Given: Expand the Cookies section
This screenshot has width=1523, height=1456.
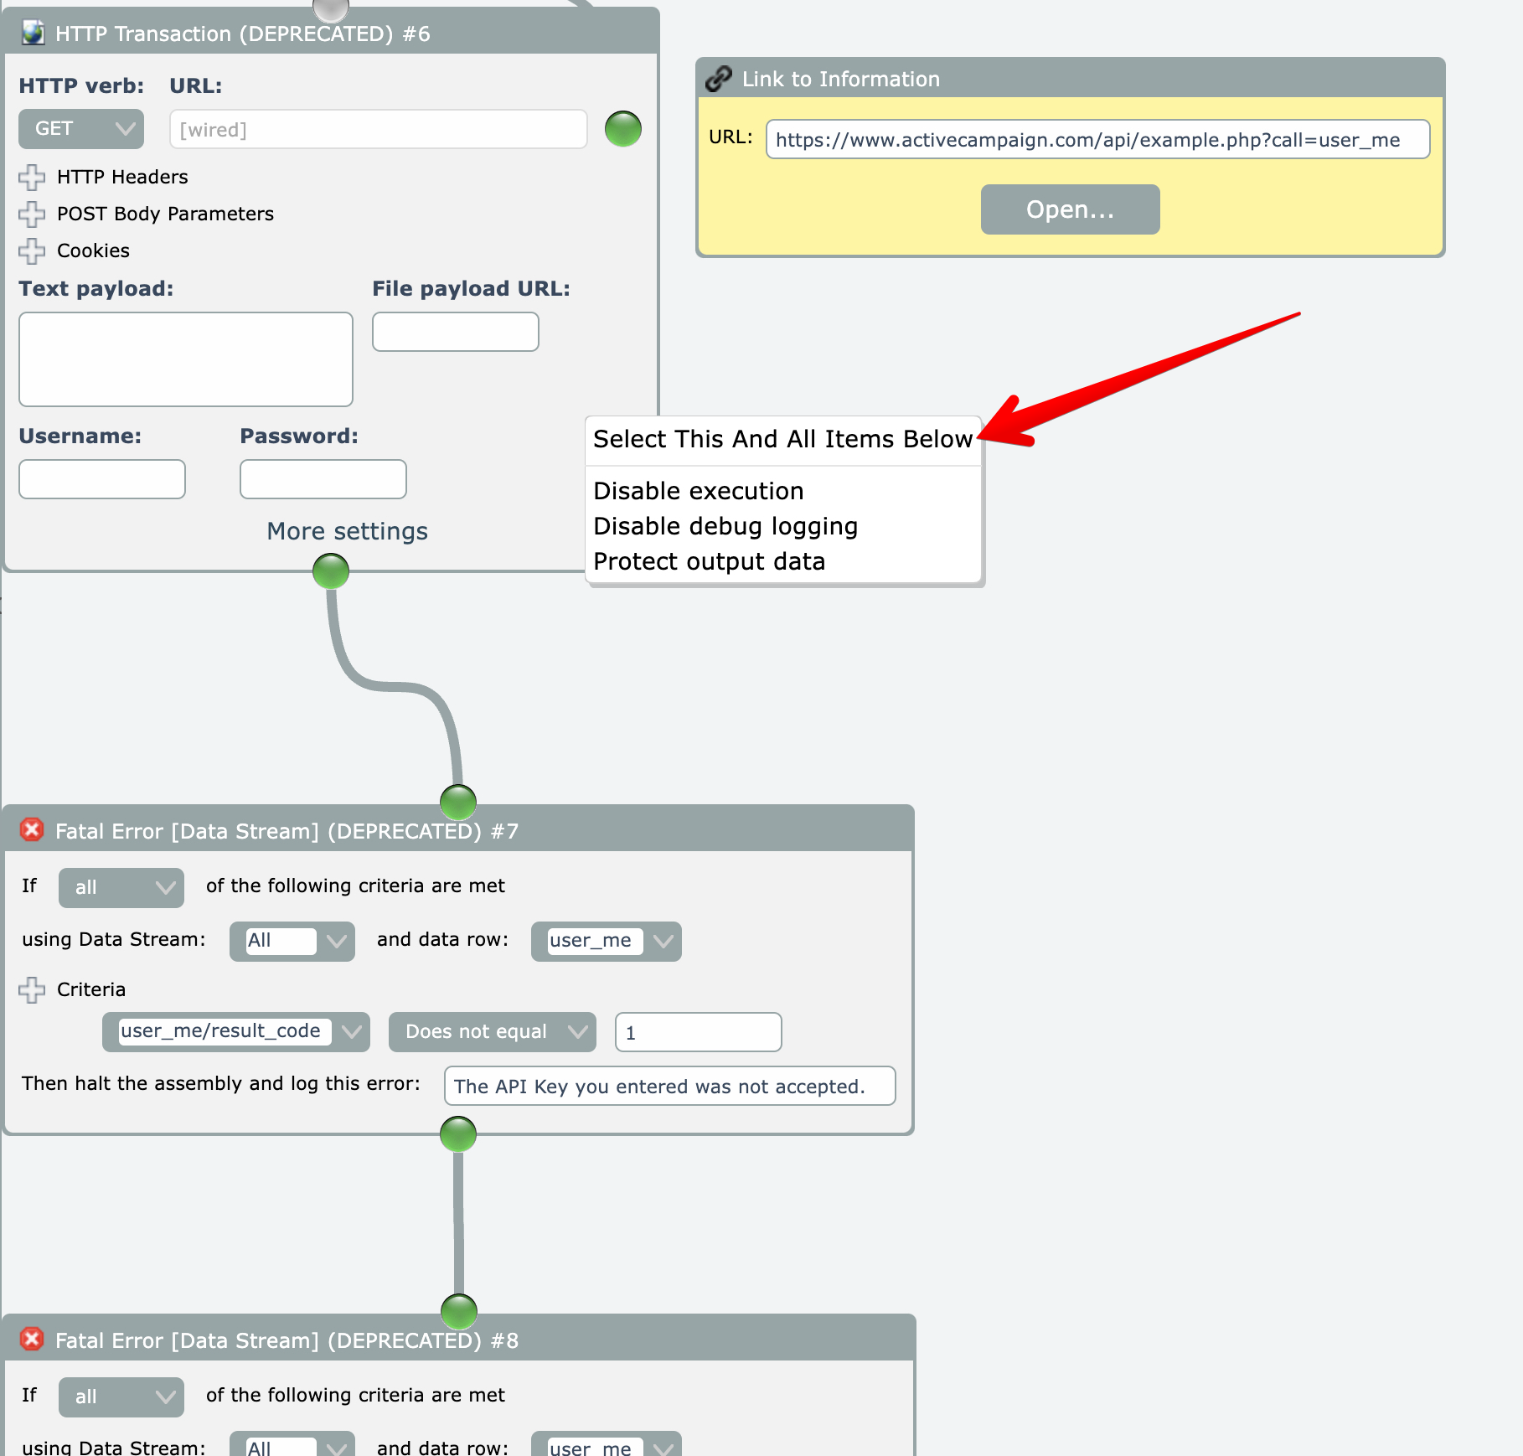Looking at the screenshot, I should point(32,250).
